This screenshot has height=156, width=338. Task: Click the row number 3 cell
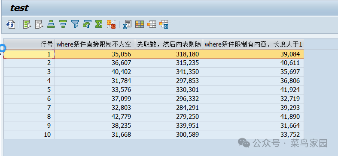29,72
